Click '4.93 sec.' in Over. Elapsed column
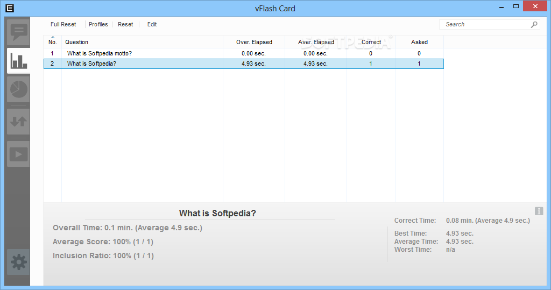The image size is (551, 290). (254, 63)
